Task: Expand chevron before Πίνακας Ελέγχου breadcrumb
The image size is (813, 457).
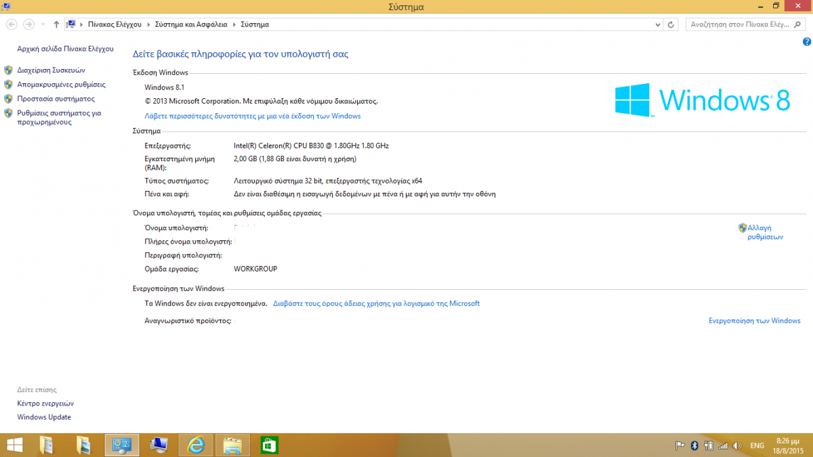Action: pos(82,24)
